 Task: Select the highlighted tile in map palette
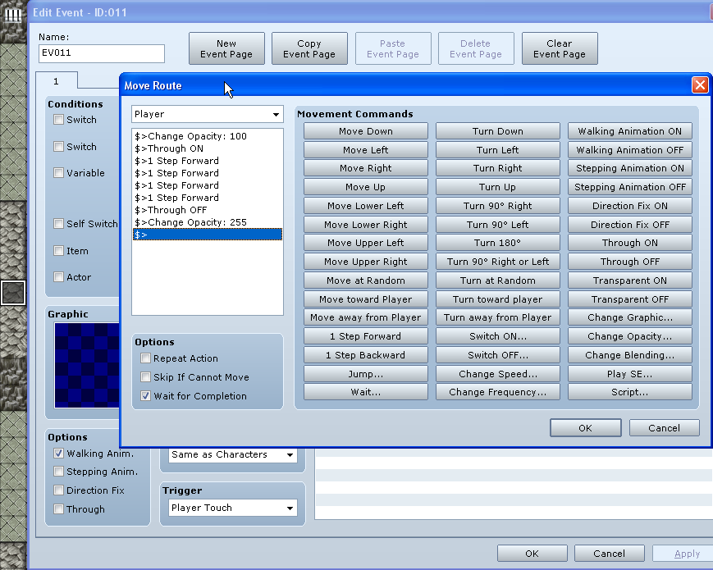click(x=13, y=292)
